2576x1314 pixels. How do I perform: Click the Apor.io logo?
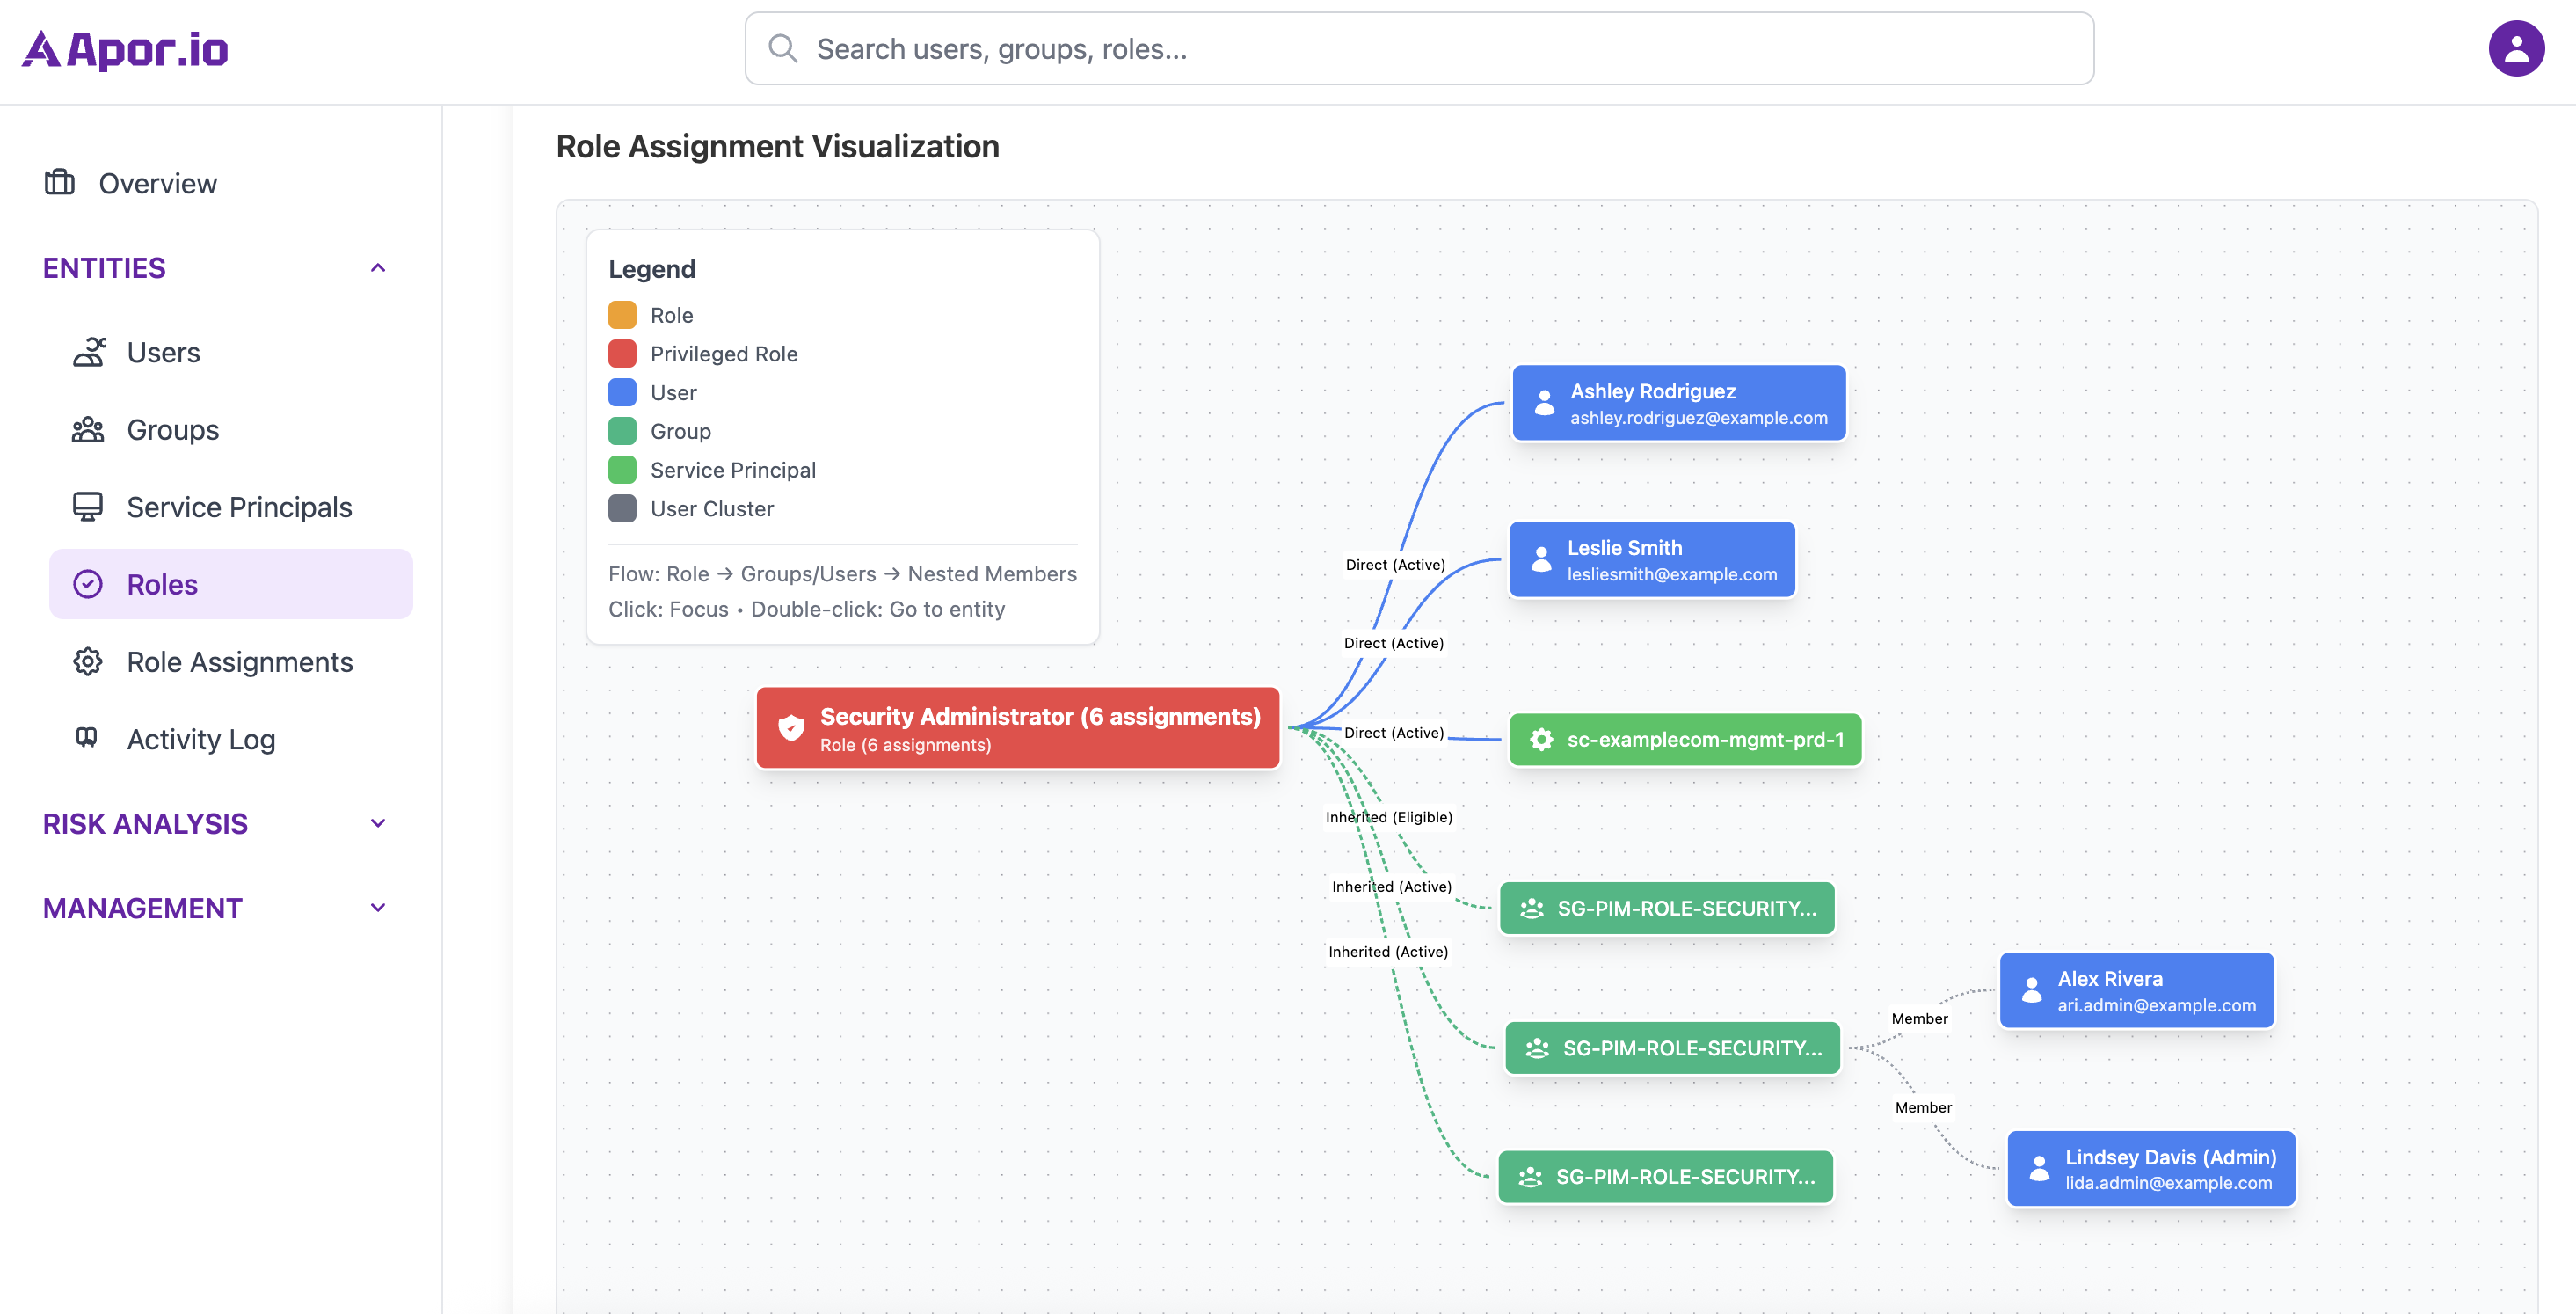pyautogui.click(x=126, y=49)
